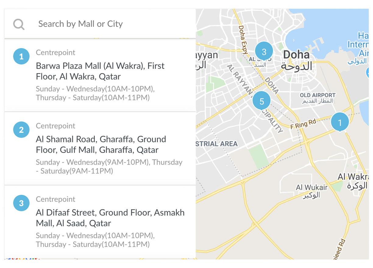Click the numbered badge on the Barwa Plaza listing
The image size is (373, 268).
pos(21,56)
